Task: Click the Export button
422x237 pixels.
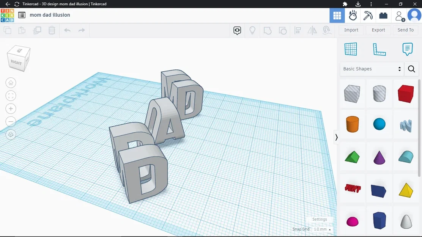Action: click(378, 30)
